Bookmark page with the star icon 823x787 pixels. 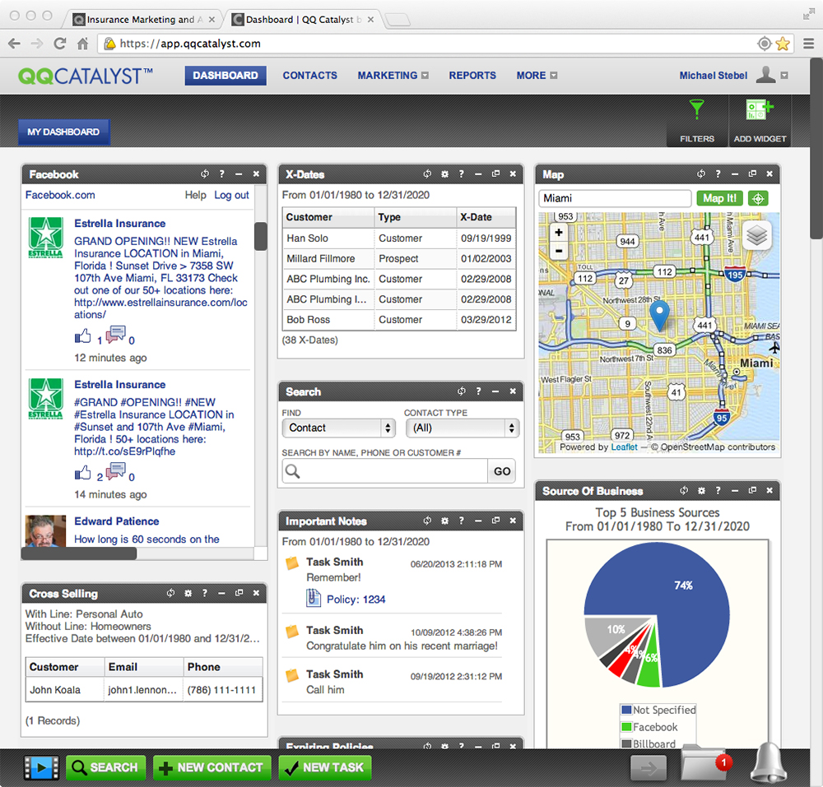pos(783,44)
